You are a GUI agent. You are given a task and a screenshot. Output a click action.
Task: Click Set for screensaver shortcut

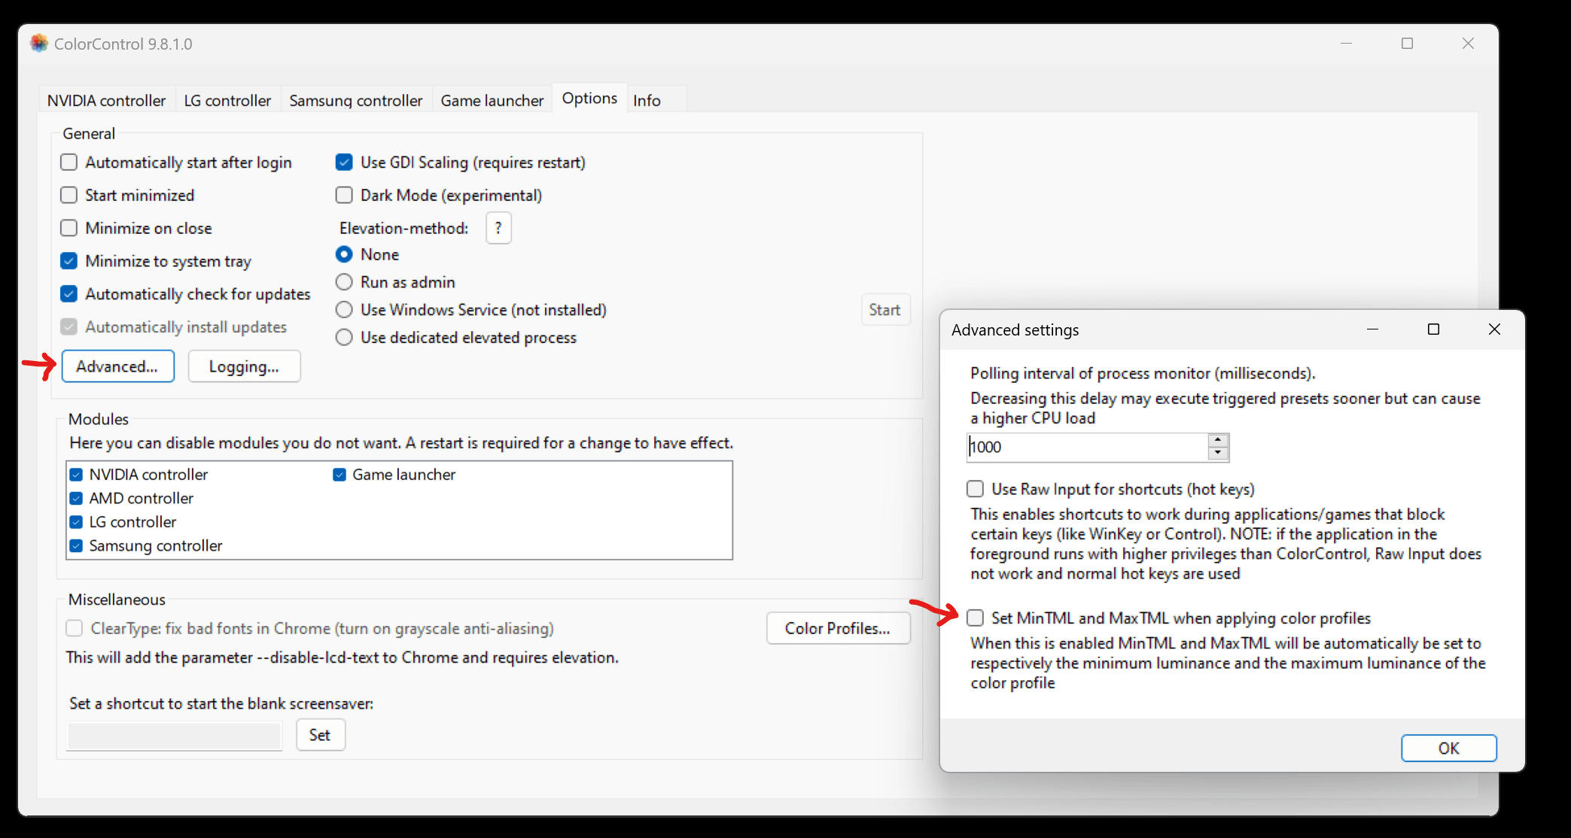pyautogui.click(x=320, y=735)
